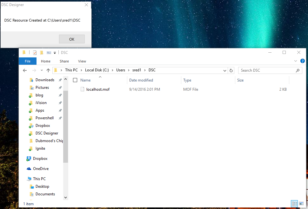Open the address bar history dropdown
308x209 pixels.
point(225,70)
